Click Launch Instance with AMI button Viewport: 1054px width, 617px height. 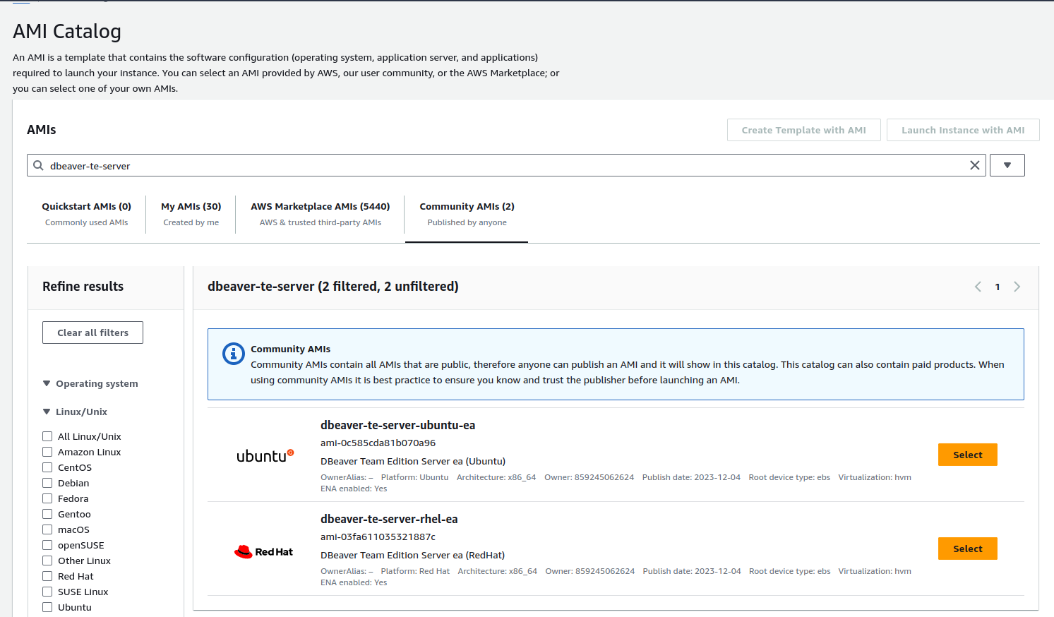[x=963, y=130]
